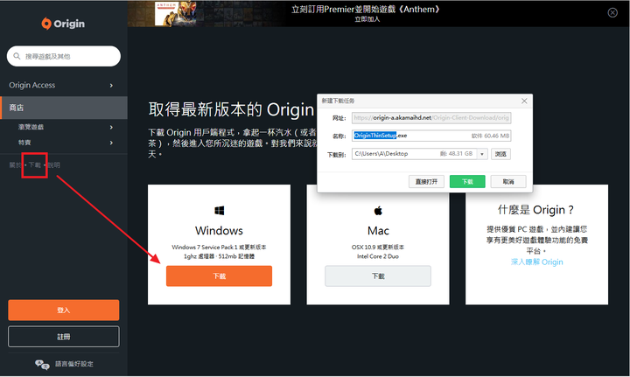Viewport: 630px width, 377px height.
Task: Download Origin for Windows
Action: pyautogui.click(x=219, y=276)
